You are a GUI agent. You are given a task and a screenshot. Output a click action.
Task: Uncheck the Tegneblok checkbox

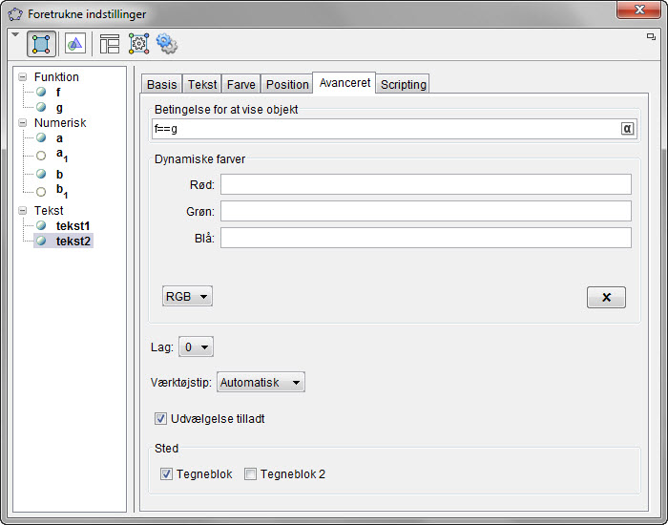[166, 473]
